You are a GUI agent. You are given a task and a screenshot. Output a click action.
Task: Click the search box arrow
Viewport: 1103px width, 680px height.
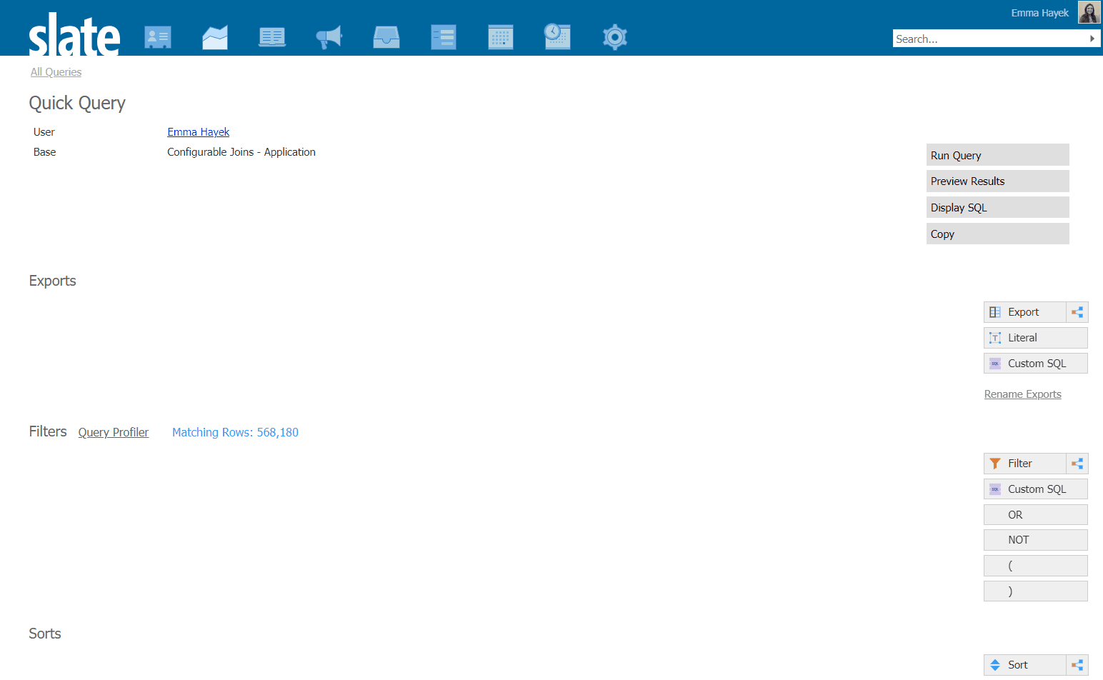1092,39
